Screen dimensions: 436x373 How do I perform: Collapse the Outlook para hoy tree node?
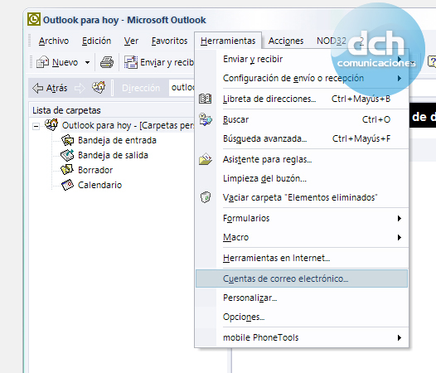coord(36,127)
